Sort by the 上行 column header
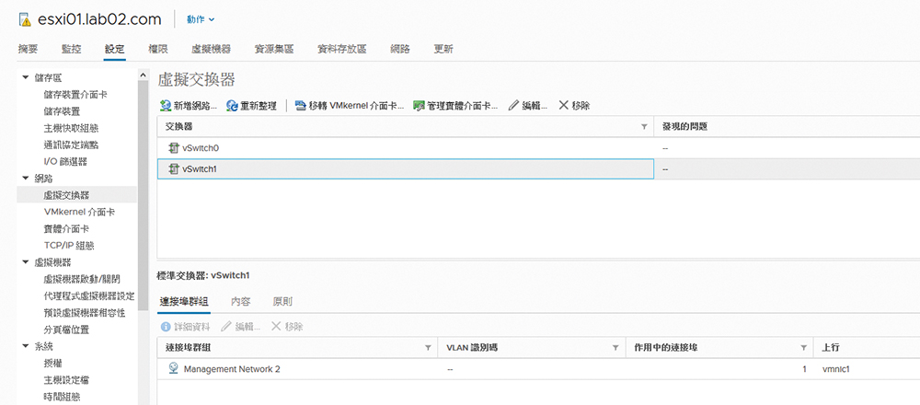The image size is (920, 405). pos(832,348)
